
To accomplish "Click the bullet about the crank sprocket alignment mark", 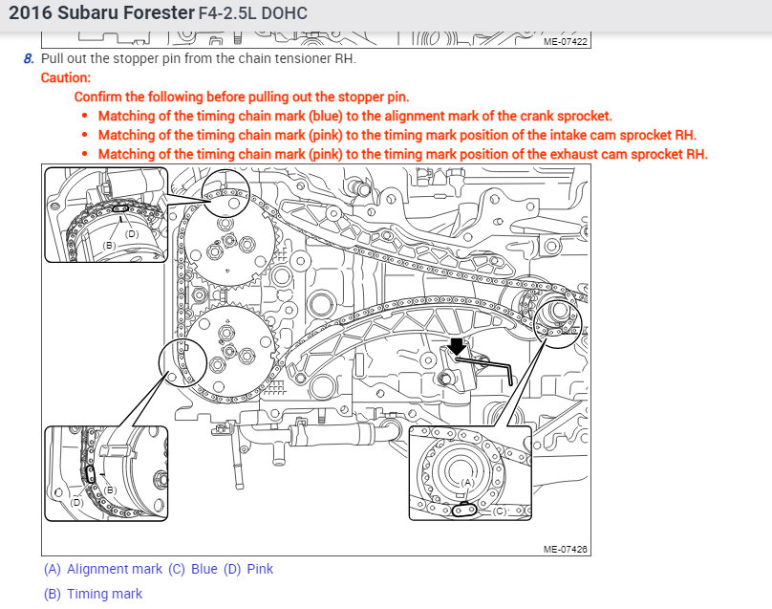I will pyautogui.click(x=355, y=116).
